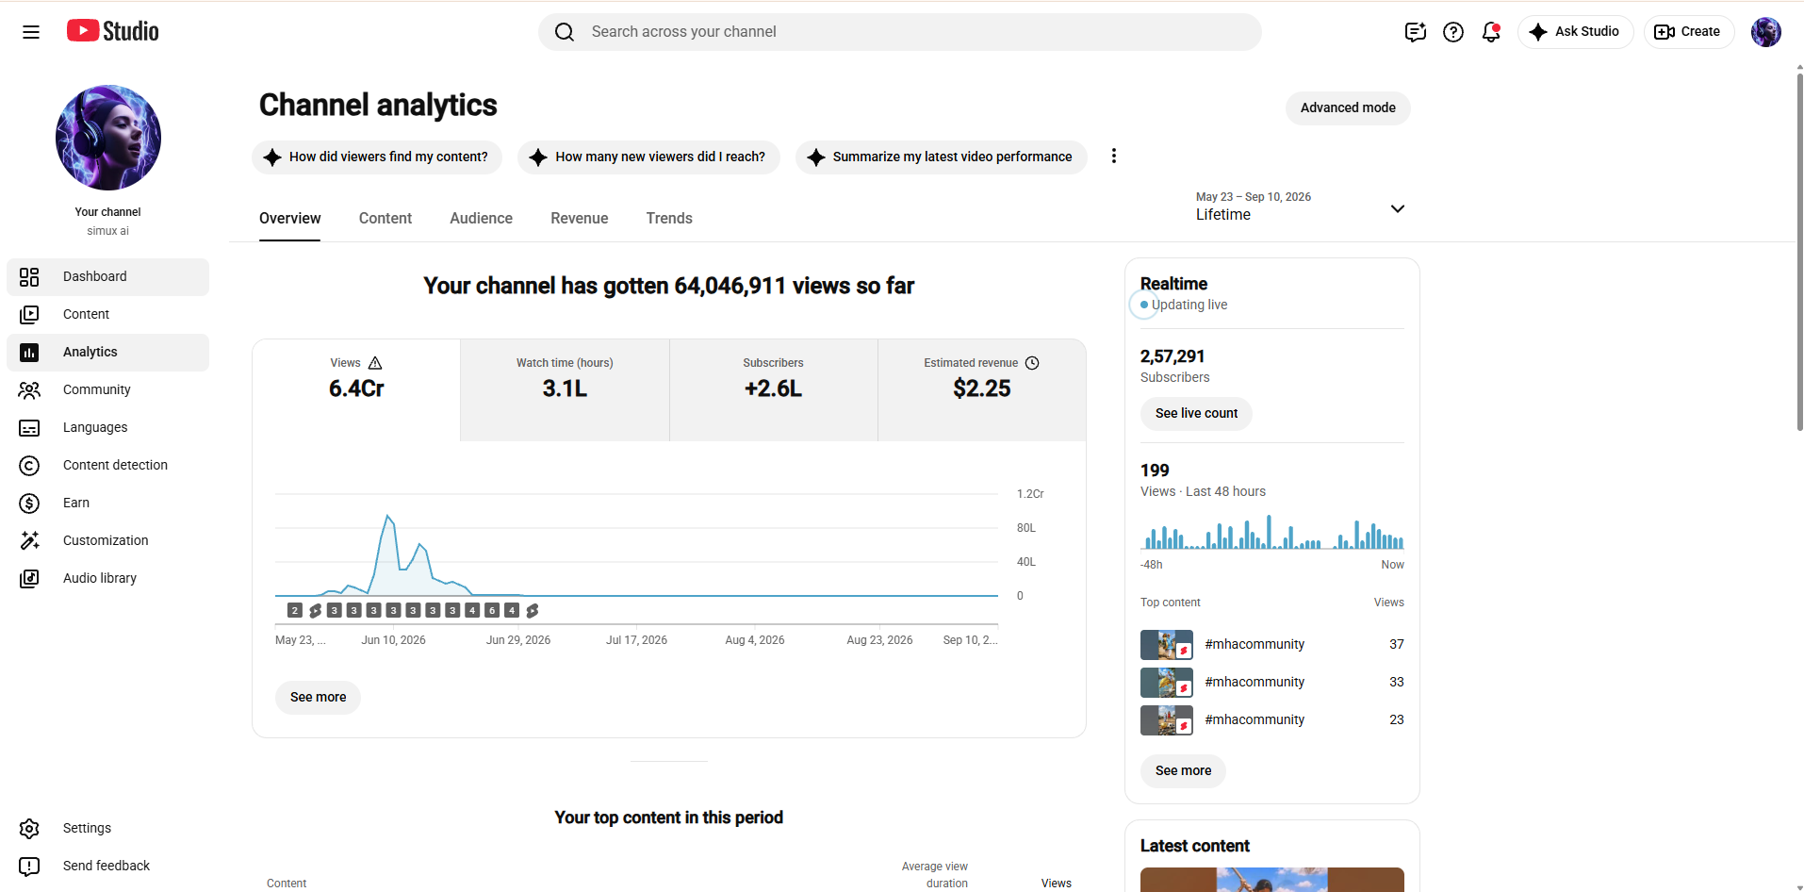The height and width of the screenshot is (892, 1804).
Task: Click the YouTube Studio logo
Action: 113,31
